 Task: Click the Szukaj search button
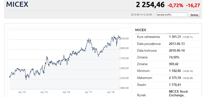pyautogui.click(x=194, y=15)
